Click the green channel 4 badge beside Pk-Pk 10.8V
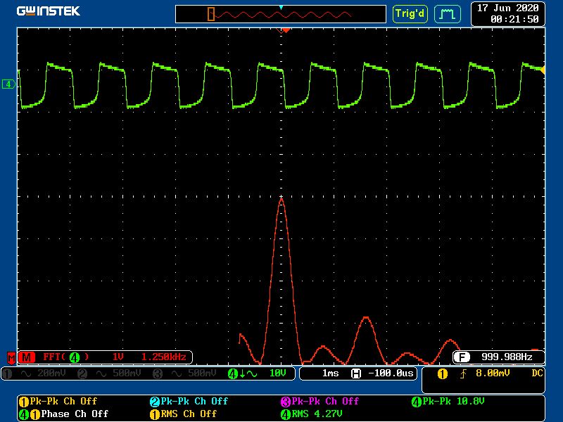Image resolution: width=563 pixels, height=422 pixels. [417, 402]
